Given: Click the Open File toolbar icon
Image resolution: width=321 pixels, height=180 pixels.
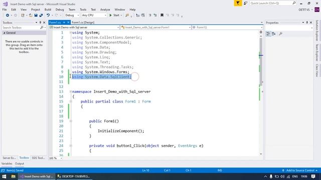Looking at the screenshot, I should [31, 15].
